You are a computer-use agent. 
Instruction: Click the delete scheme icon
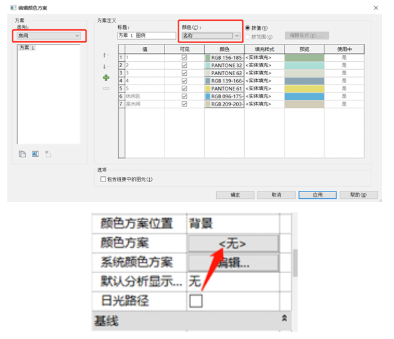coord(48,154)
